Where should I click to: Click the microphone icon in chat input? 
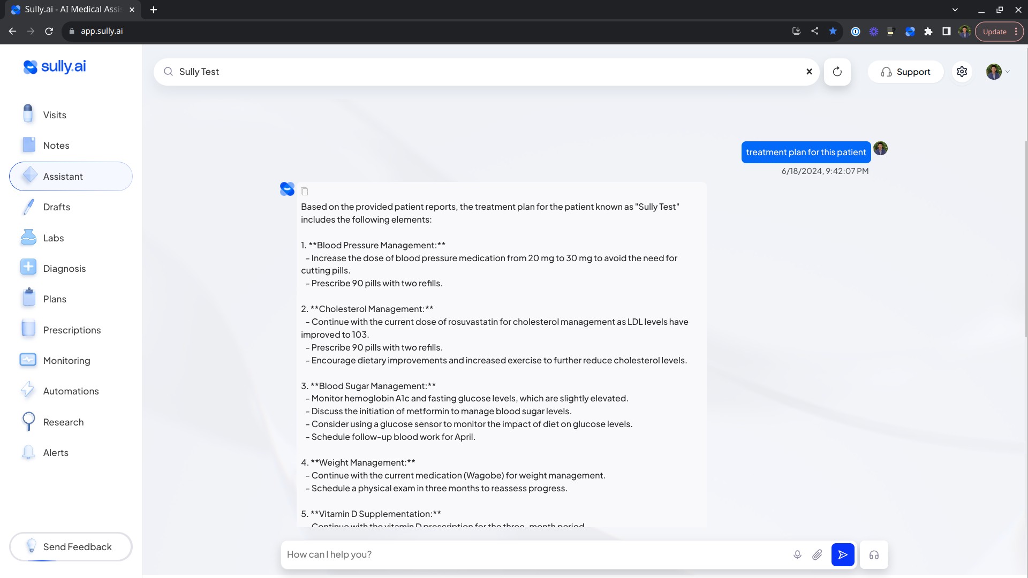797,555
